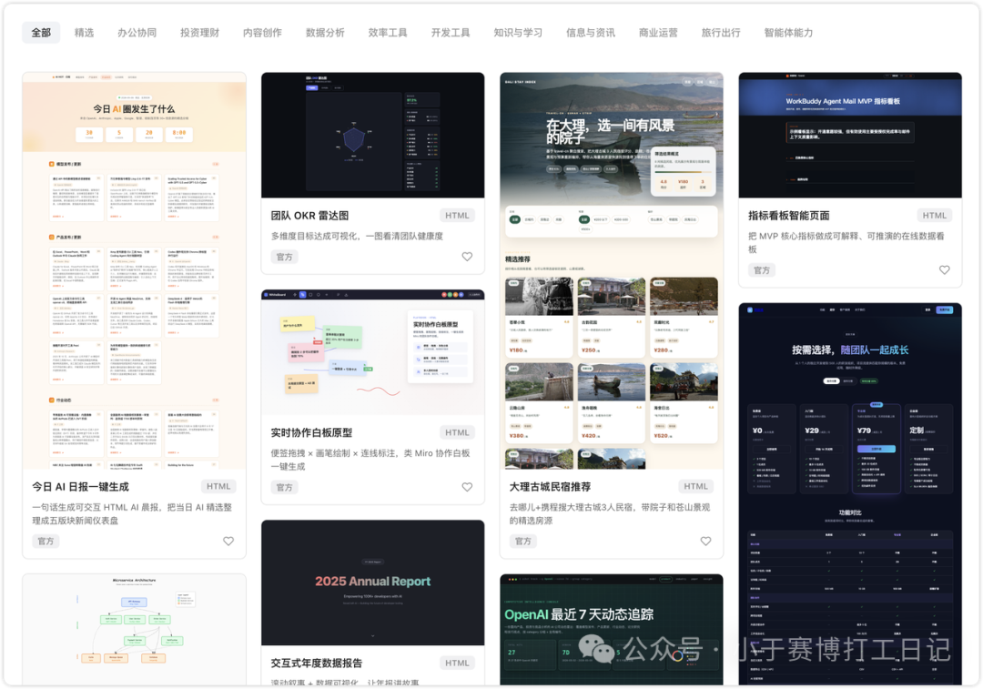Open the 知识与学习 tab

click(518, 33)
